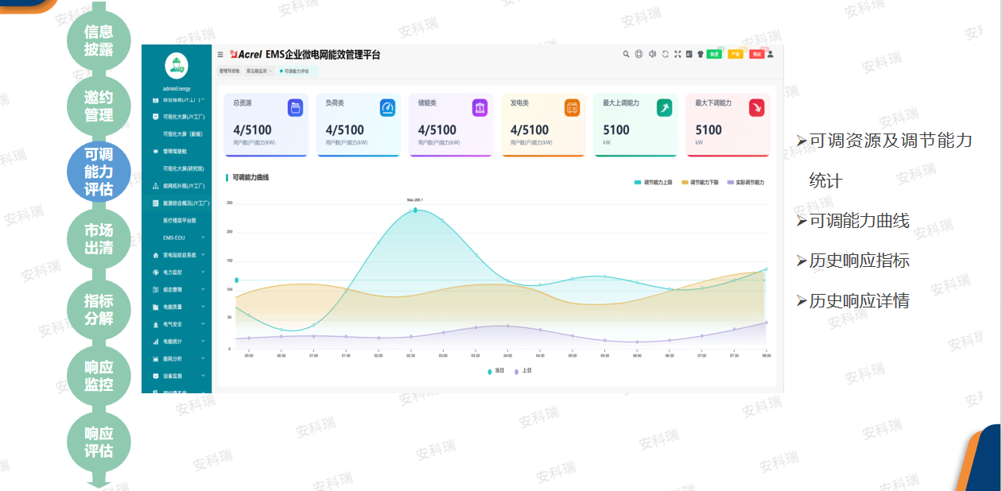Click the refresh icon in top bar
The image size is (1002, 491).
point(665,54)
